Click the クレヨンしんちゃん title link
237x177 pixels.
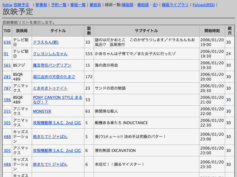pos(50,54)
